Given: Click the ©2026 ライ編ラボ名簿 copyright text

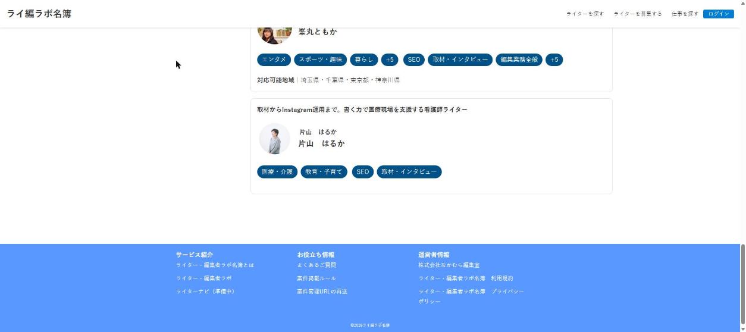Looking at the screenshot, I should (x=370, y=325).
